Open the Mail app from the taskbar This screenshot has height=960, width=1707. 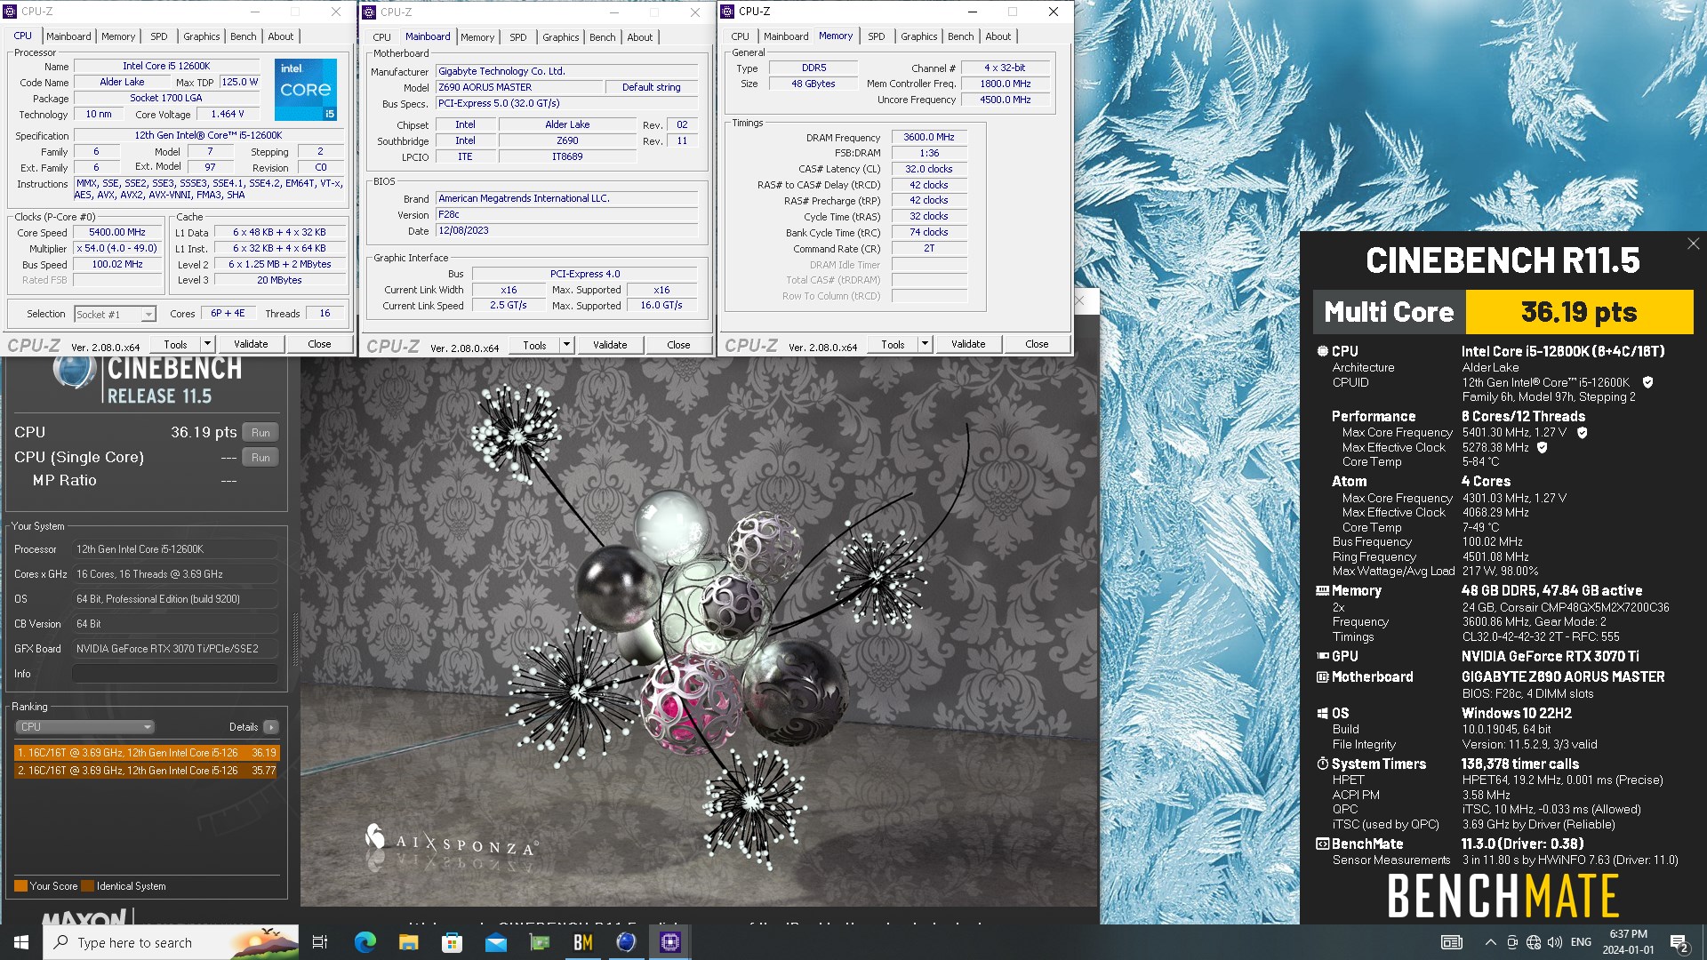click(496, 942)
